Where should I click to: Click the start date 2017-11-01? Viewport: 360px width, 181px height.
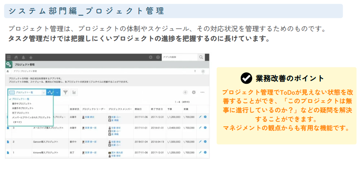pos(141,128)
